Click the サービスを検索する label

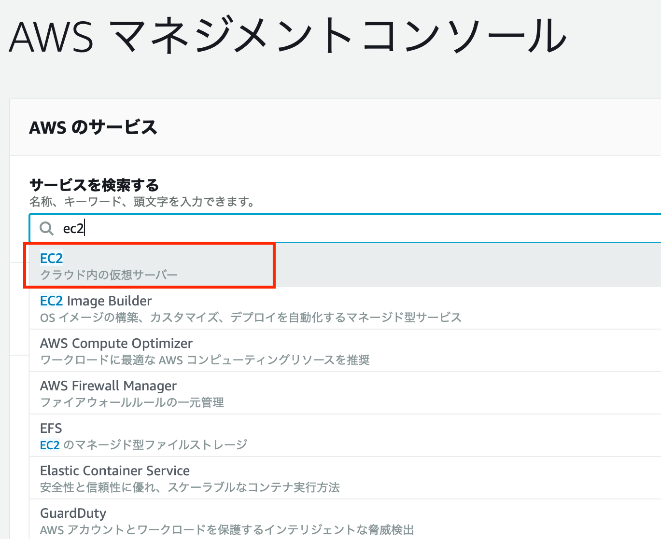point(94,185)
